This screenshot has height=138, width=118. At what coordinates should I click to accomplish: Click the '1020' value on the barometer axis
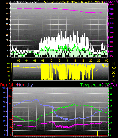click(x=111, y=14)
